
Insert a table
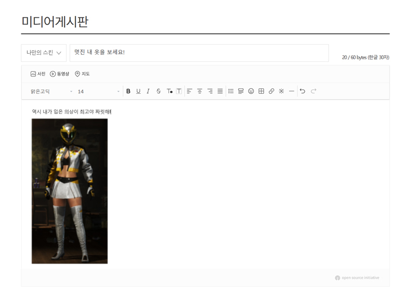pyautogui.click(x=261, y=91)
